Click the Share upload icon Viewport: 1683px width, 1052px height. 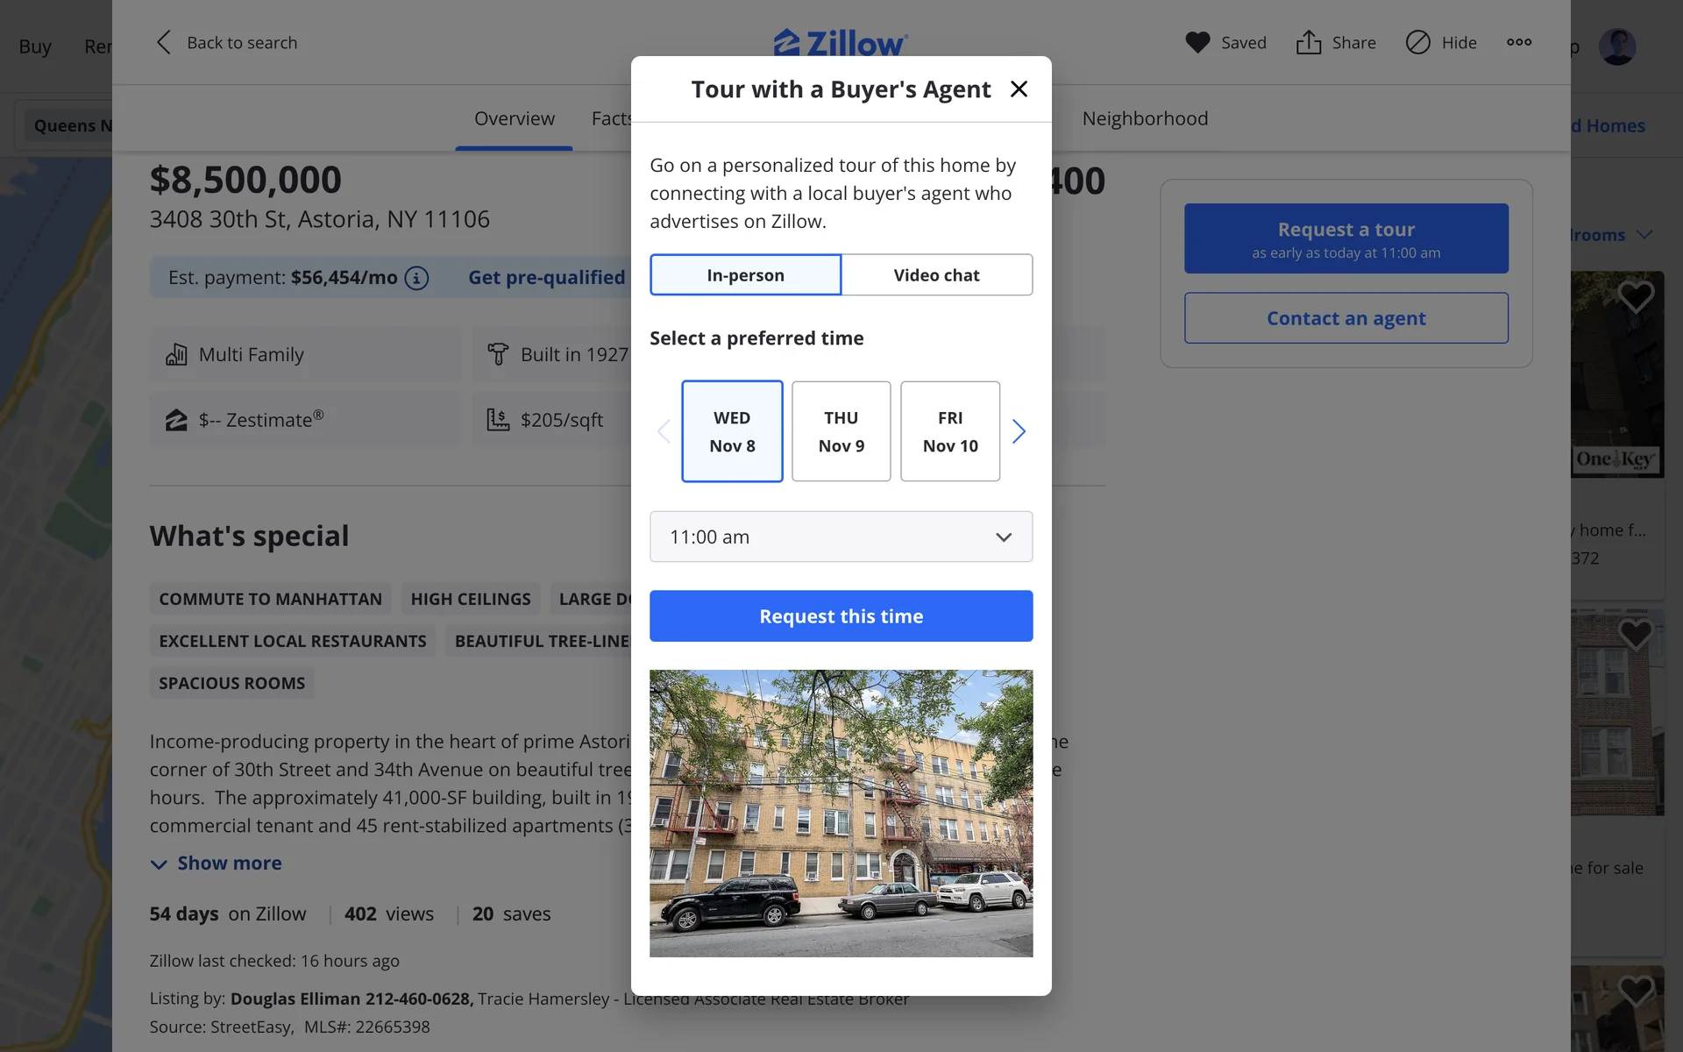point(1308,42)
